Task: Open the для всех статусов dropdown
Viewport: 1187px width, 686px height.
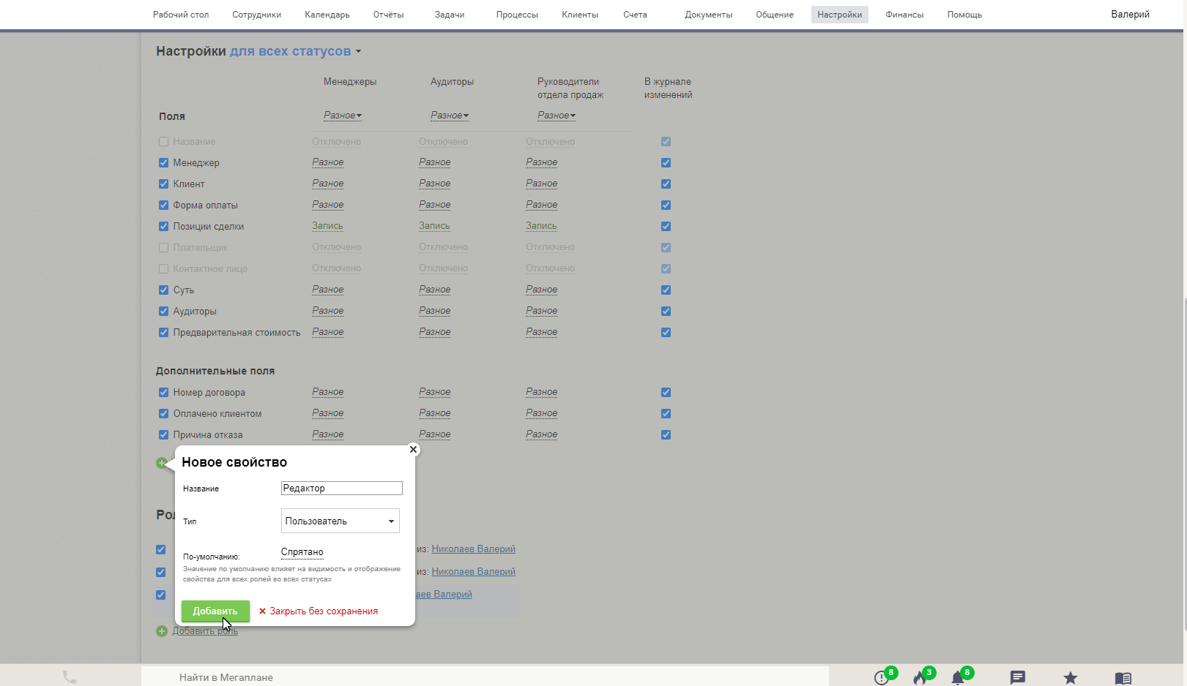Action: 295,51
